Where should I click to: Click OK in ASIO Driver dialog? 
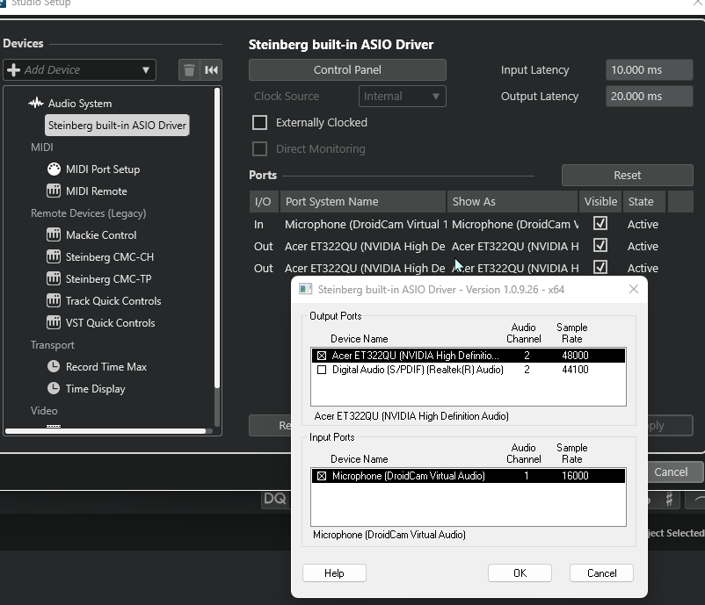520,573
